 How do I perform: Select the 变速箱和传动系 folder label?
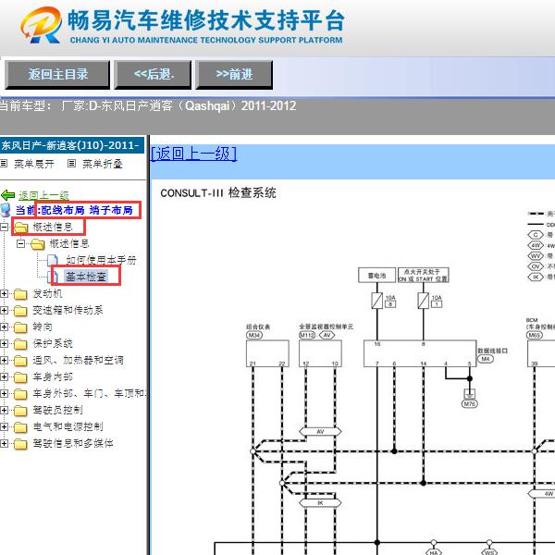pyautogui.click(x=68, y=311)
